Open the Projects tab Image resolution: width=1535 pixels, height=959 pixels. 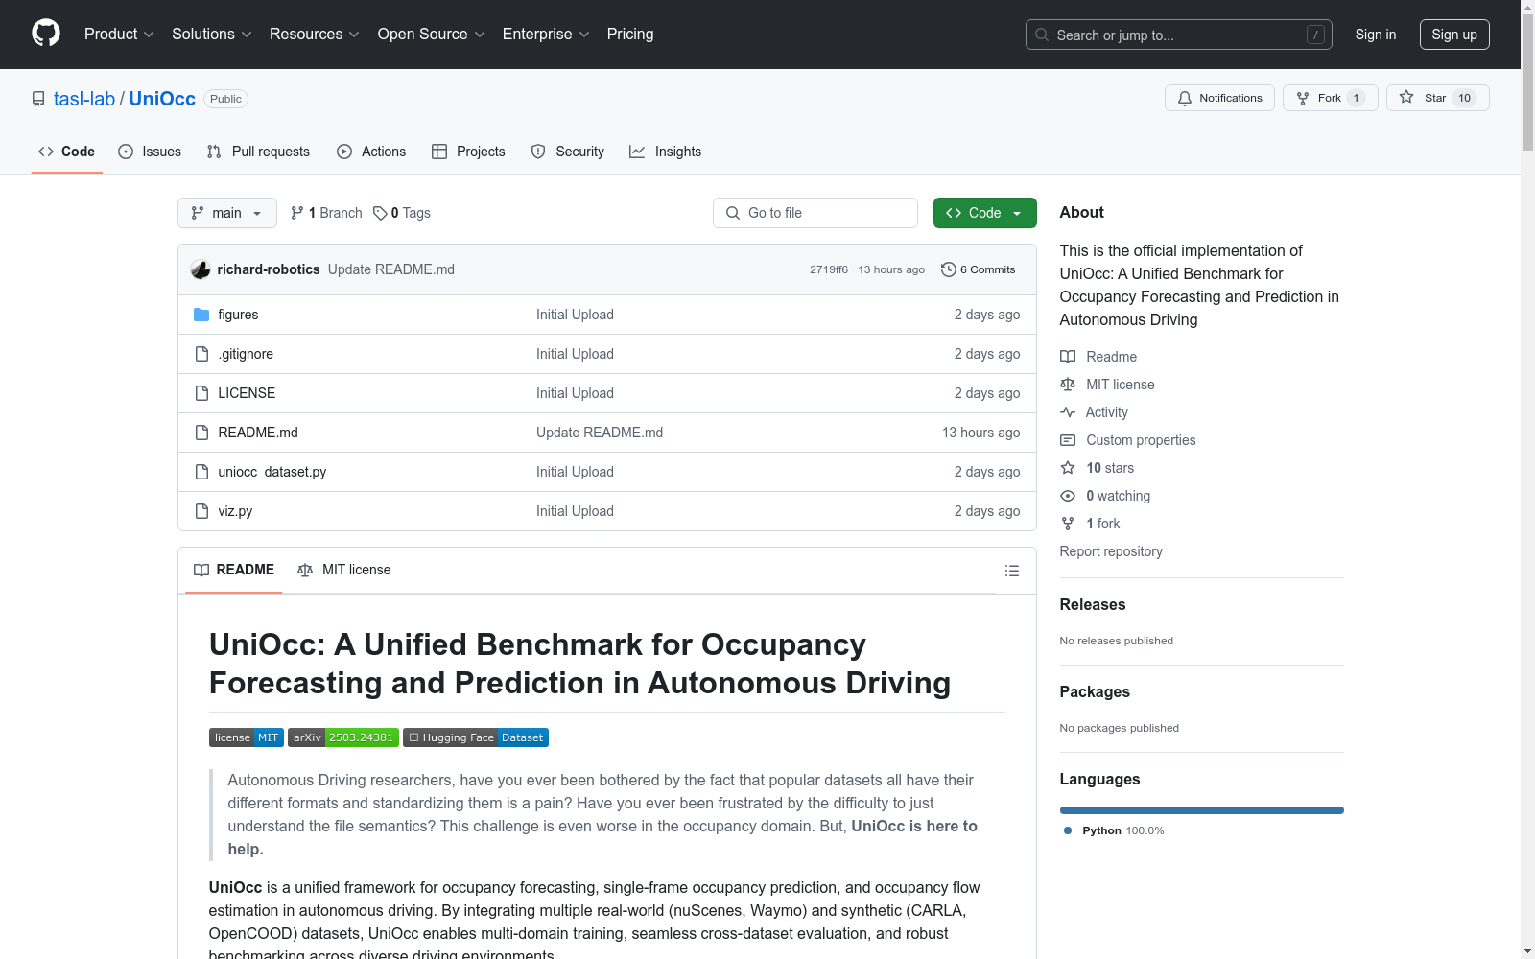468,152
